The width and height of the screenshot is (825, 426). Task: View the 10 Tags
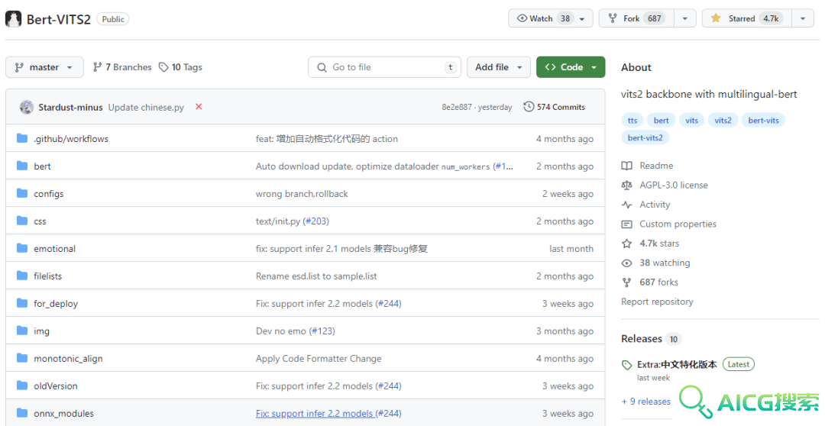tap(180, 67)
